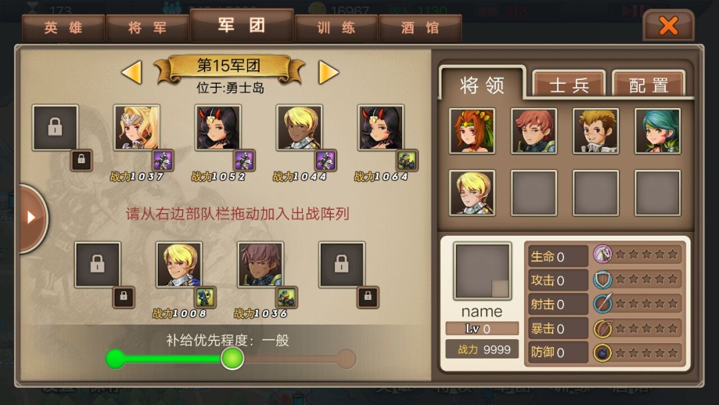Viewport: 719px width, 405px height.
Task: Click the locked first slot in top row
Action: click(x=55, y=127)
